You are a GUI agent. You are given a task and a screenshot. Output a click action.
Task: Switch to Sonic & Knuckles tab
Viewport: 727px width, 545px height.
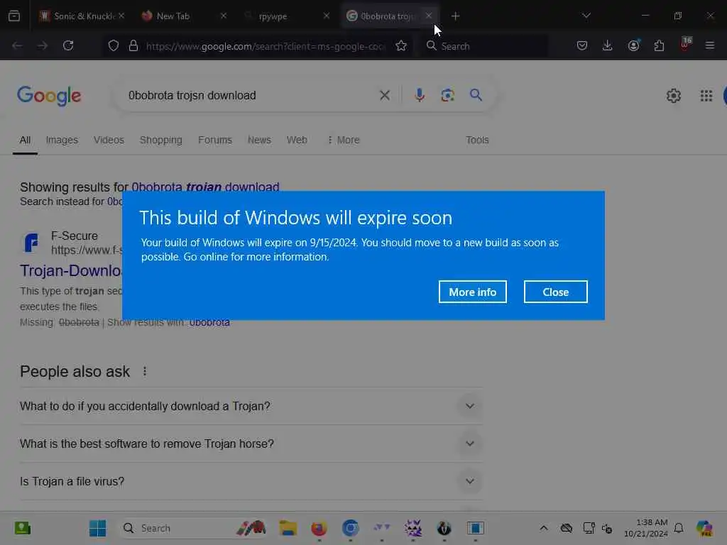coord(82,16)
